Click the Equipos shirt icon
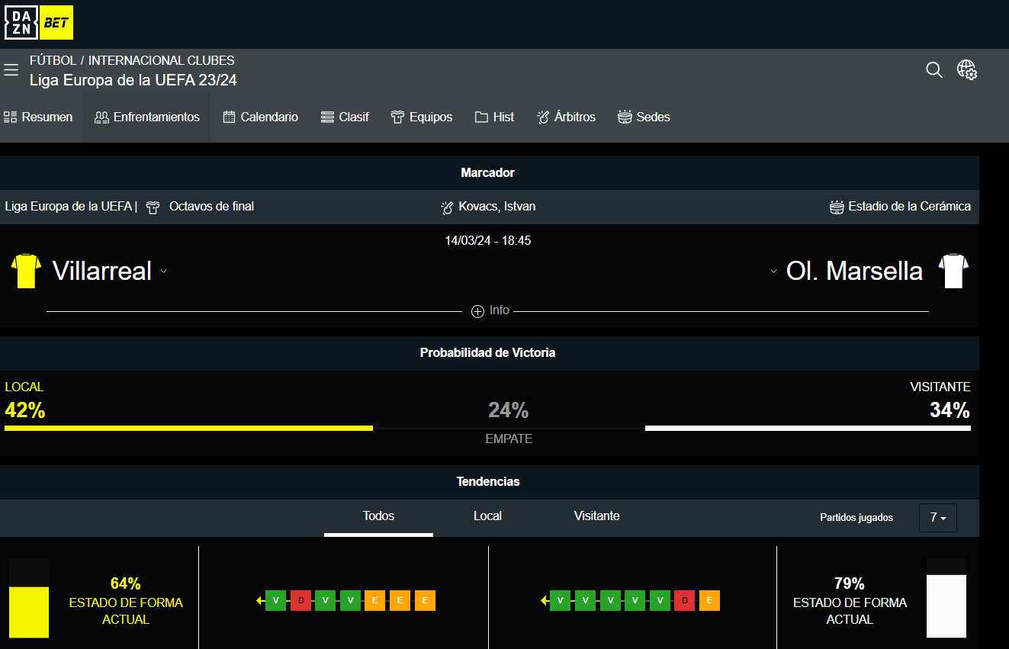The width and height of the screenshot is (1009, 649). click(x=397, y=117)
